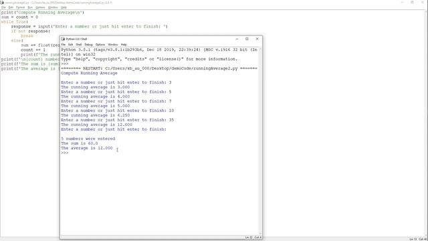Open the File menu in the Python Shell window
Screen dimensions: 428x241
point(64,45)
